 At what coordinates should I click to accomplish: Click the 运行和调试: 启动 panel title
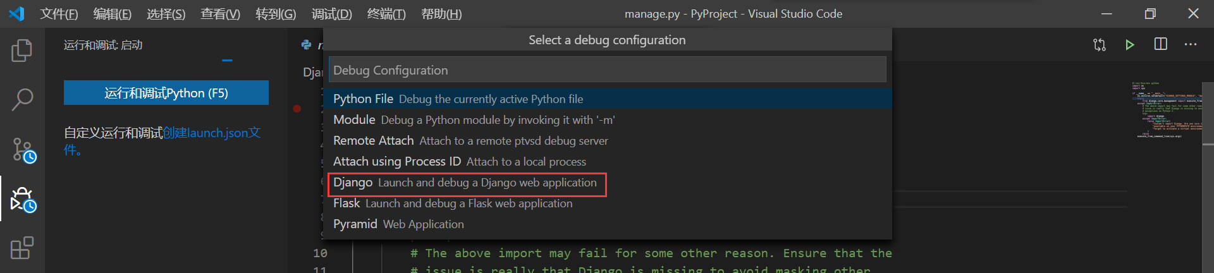pos(103,45)
